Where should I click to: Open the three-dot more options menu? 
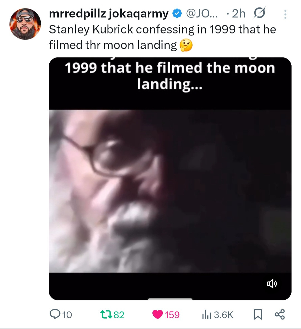click(285, 14)
